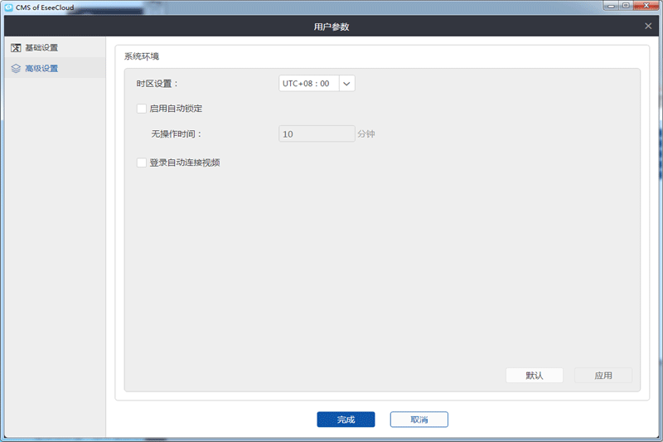
Task: Click the 高级设置 layers icon
Action: click(16, 69)
